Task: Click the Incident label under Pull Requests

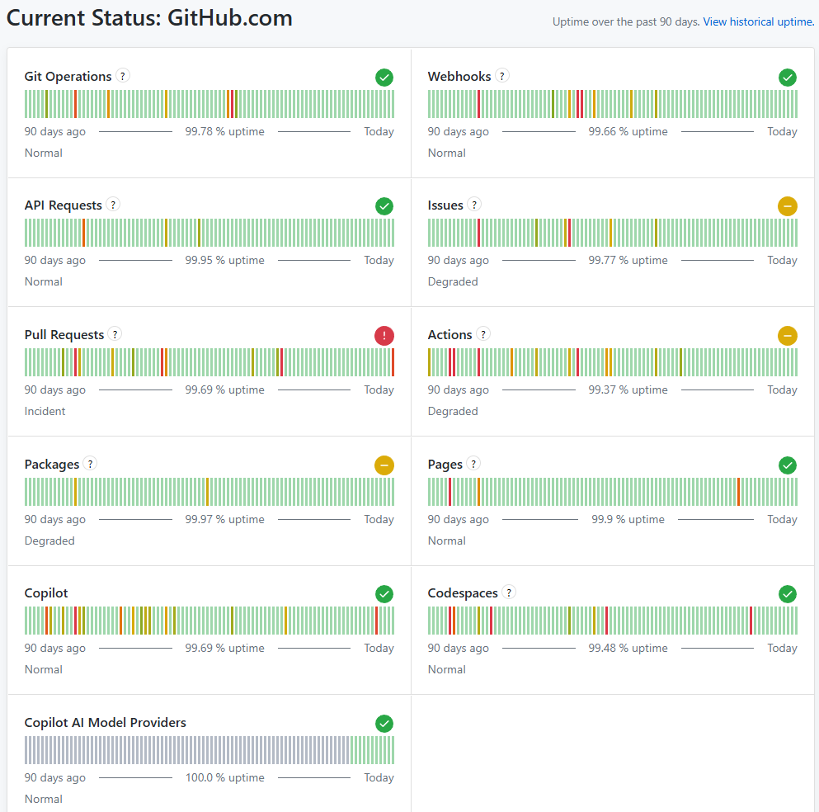Action: pos(45,411)
